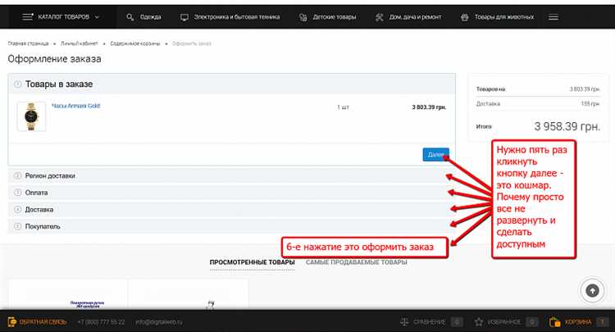Go to Главная страница breadcrumb
Screen dimensions: 615x332
(28, 43)
